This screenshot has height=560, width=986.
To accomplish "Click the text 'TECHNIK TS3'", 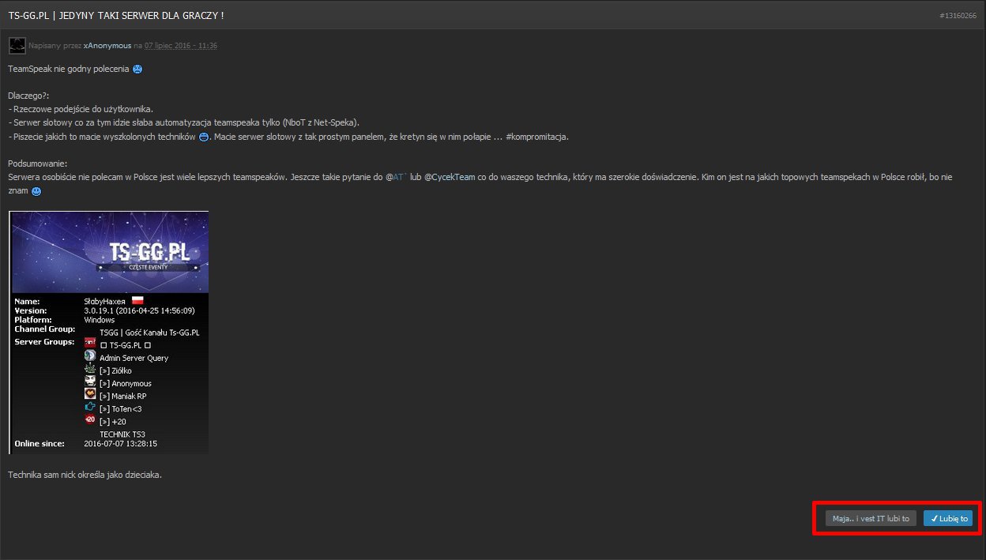I will [122, 434].
